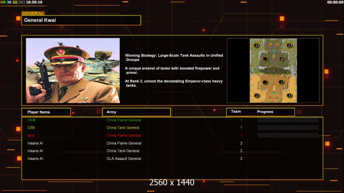Click team number 1 in HKM's row
Image resolution: width=344 pixels, height=193 pixels.
(x=241, y=120)
